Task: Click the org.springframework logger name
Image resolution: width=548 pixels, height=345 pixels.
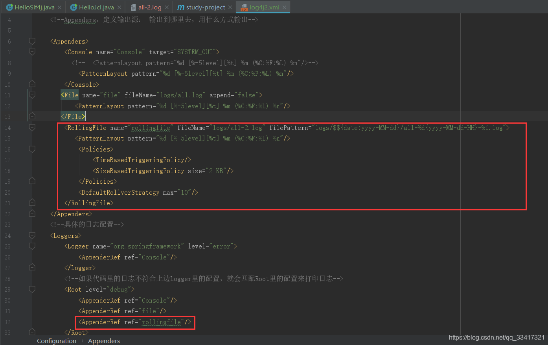Action: coord(147,246)
